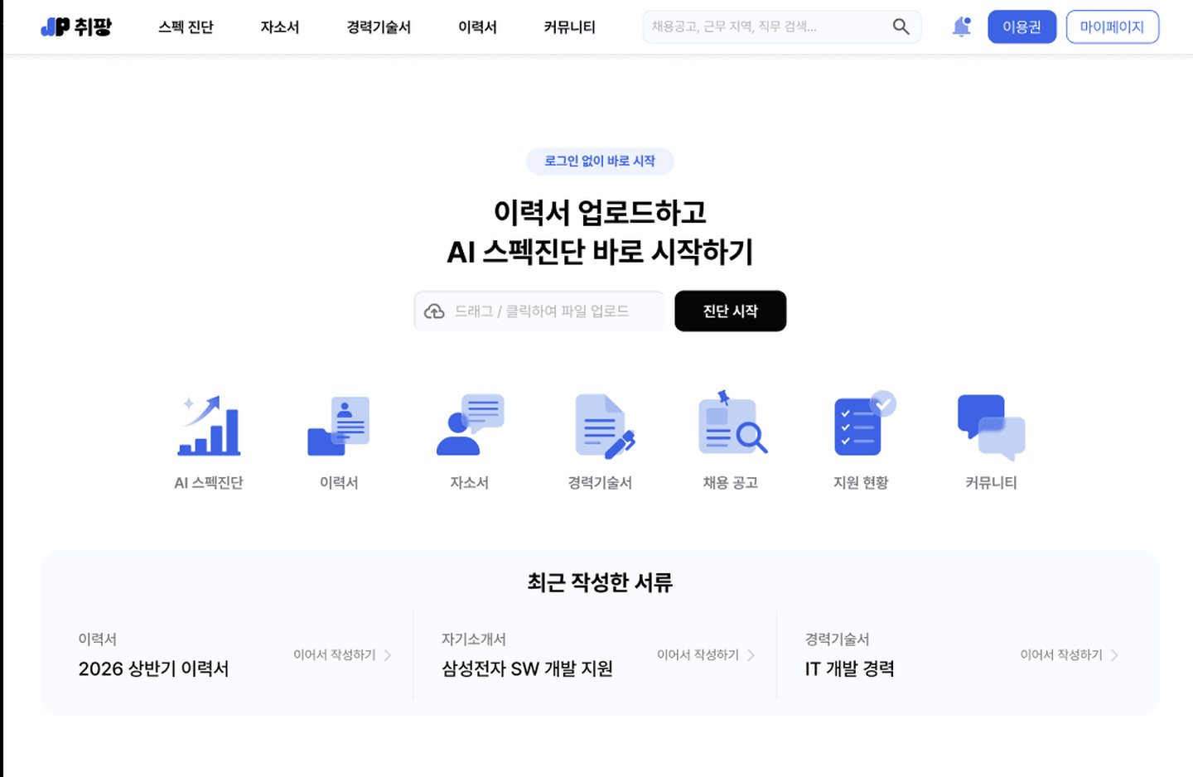The image size is (1193, 777).
Task: Click the 로그인 없이 바로 시작 badge
Action: point(600,161)
